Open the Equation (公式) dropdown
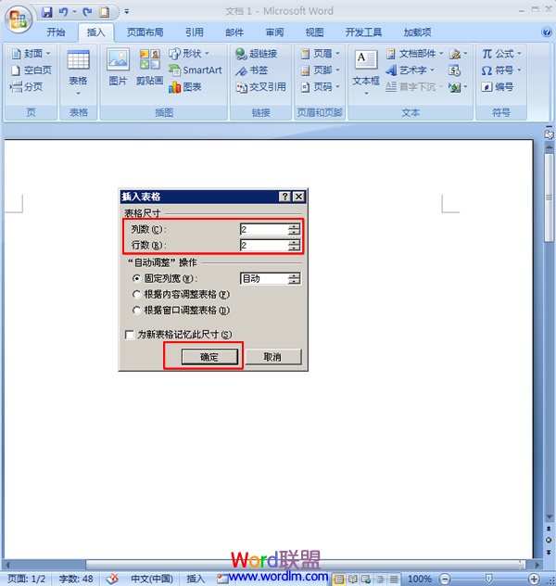556x586 pixels. pos(501,54)
